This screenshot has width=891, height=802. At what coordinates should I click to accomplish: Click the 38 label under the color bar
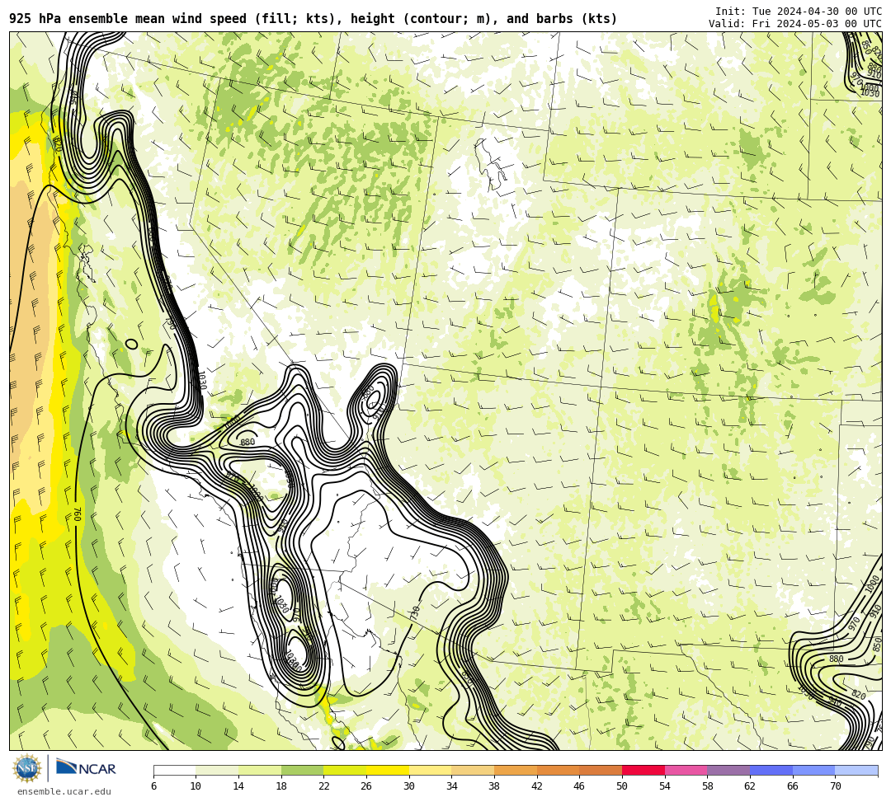point(494,786)
